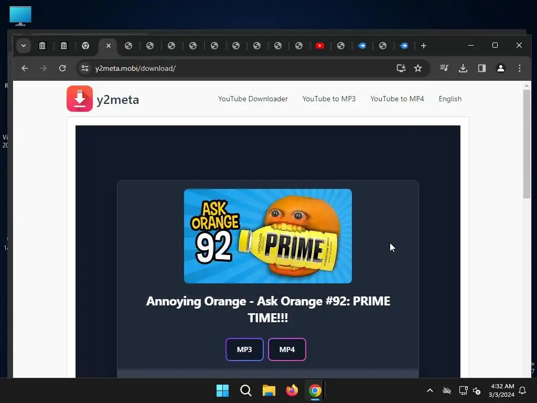The image size is (537, 403).
Task: Open a new tab with plus button
Action: click(424, 46)
